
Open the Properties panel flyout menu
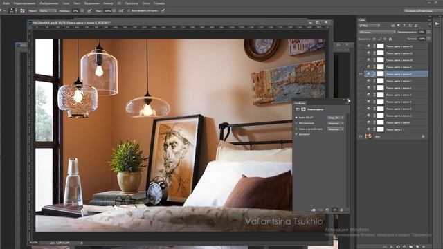tap(347, 103)
